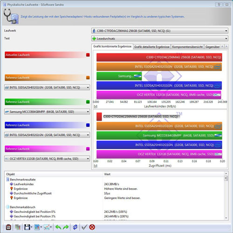Click the value 243.44MB/s (100%)
Image resolution: width=233 pixels, height=233 pixels.
coord(116,216)
